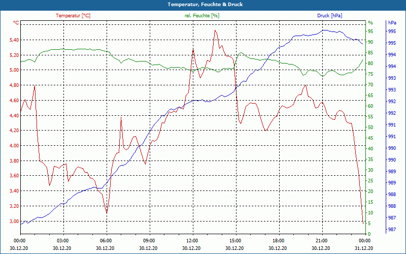Click the 3,40 temperature axis tick
Screen dimensions: 406x254
pyautogui.click(x=14, y=191)
